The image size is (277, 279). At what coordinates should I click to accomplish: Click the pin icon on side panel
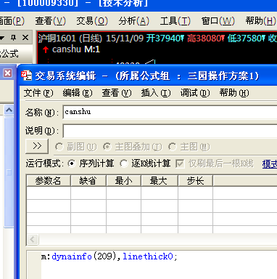tap(14, 38)
